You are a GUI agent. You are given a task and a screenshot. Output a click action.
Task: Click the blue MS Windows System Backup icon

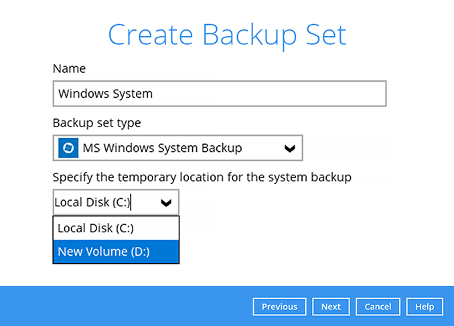tap(68, 148)
